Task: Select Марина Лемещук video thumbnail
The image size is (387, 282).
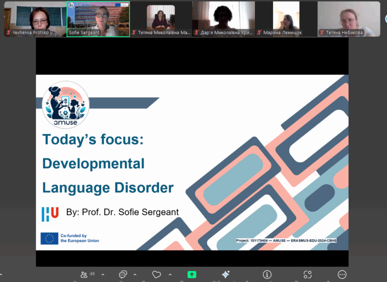Action: pyautogui.click(x=286, y=19)
